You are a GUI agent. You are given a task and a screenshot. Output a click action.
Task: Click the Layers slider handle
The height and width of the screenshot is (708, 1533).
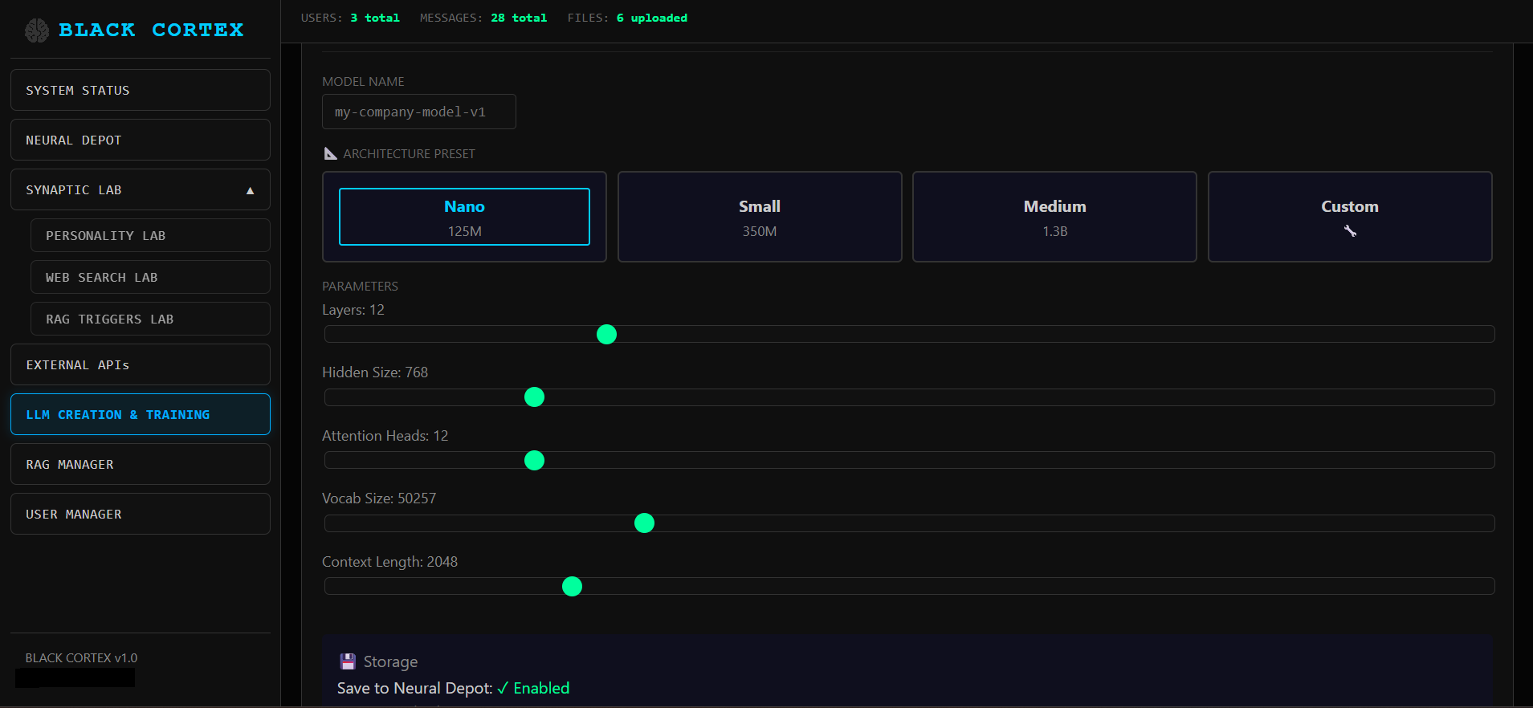(x=606, y=335)
